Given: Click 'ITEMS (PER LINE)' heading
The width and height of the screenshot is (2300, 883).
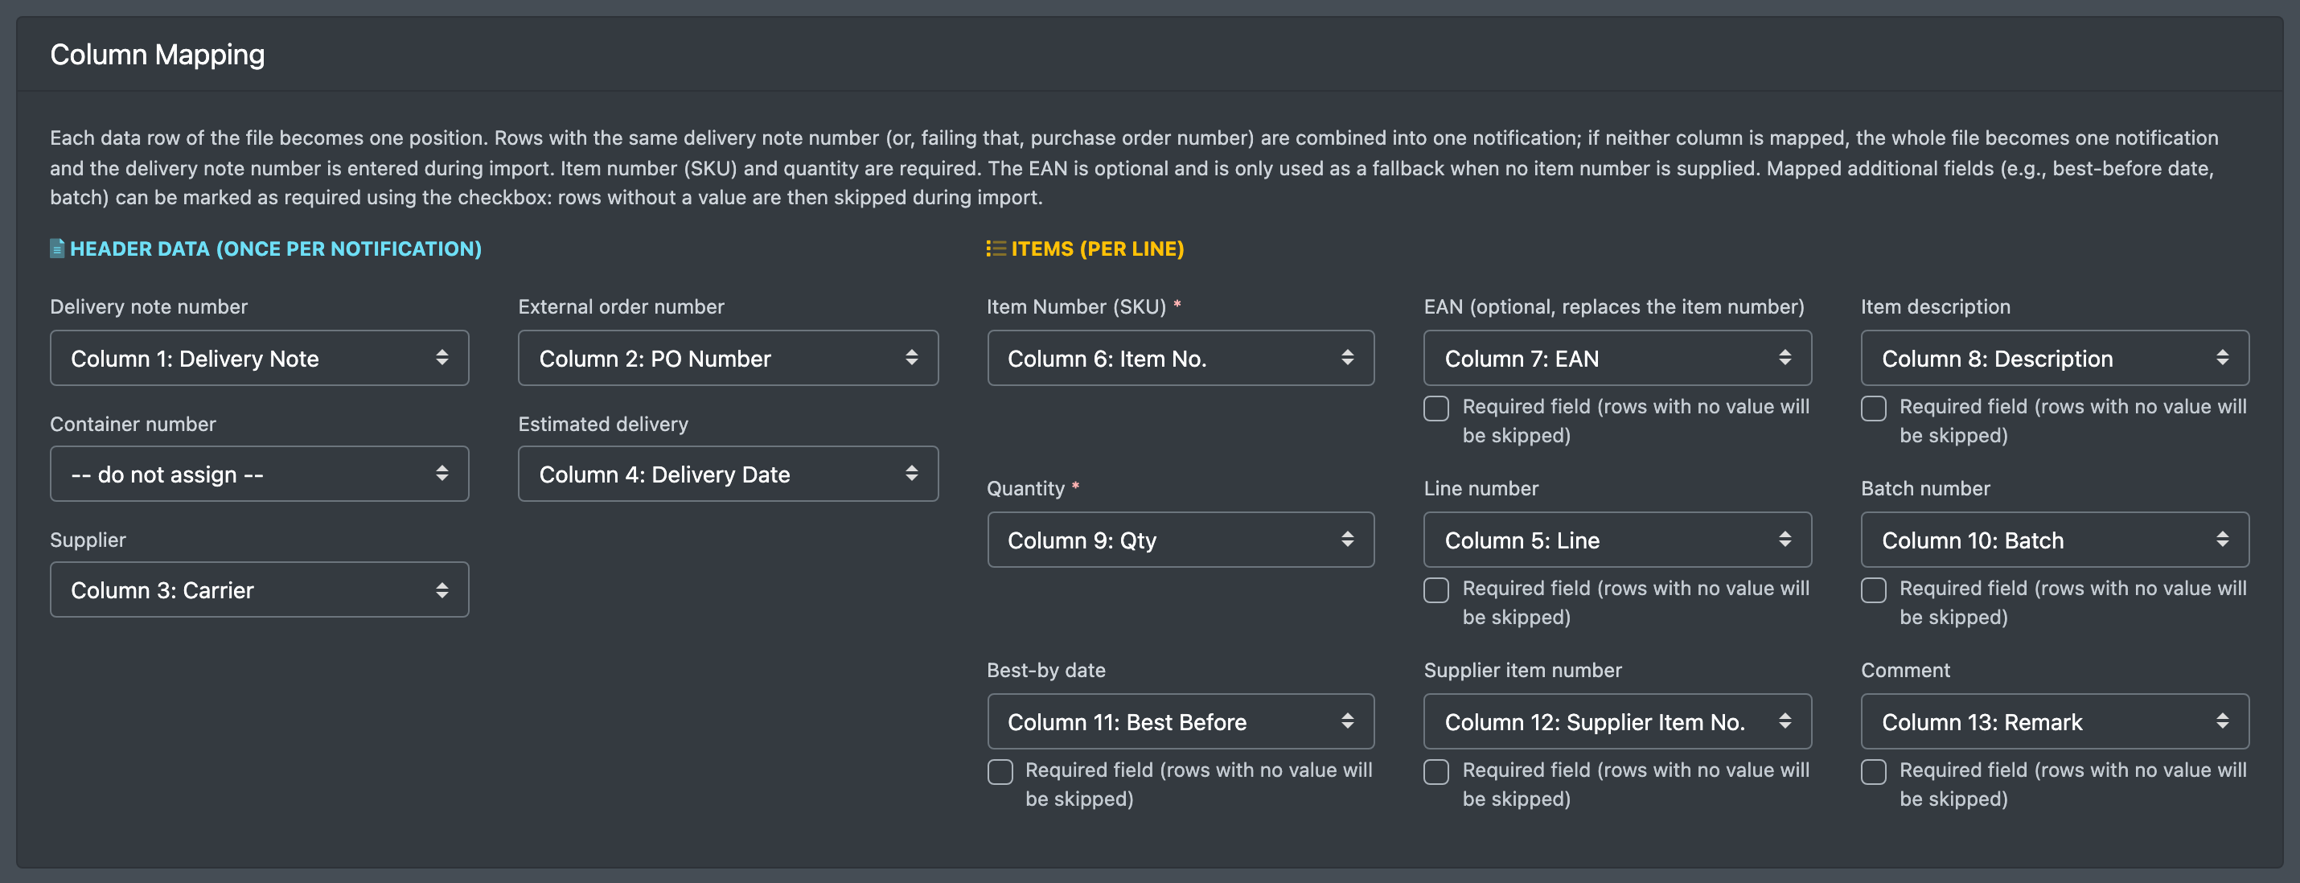Looking at the screenshot, I should tap(1097, 249).
